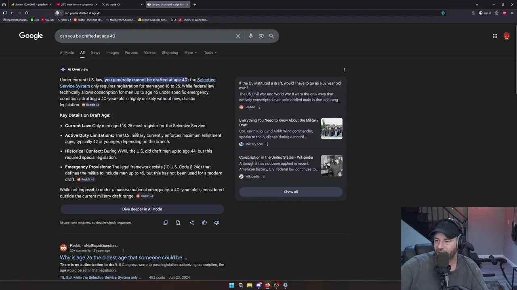Open the list all tabs dropdown

477,4
